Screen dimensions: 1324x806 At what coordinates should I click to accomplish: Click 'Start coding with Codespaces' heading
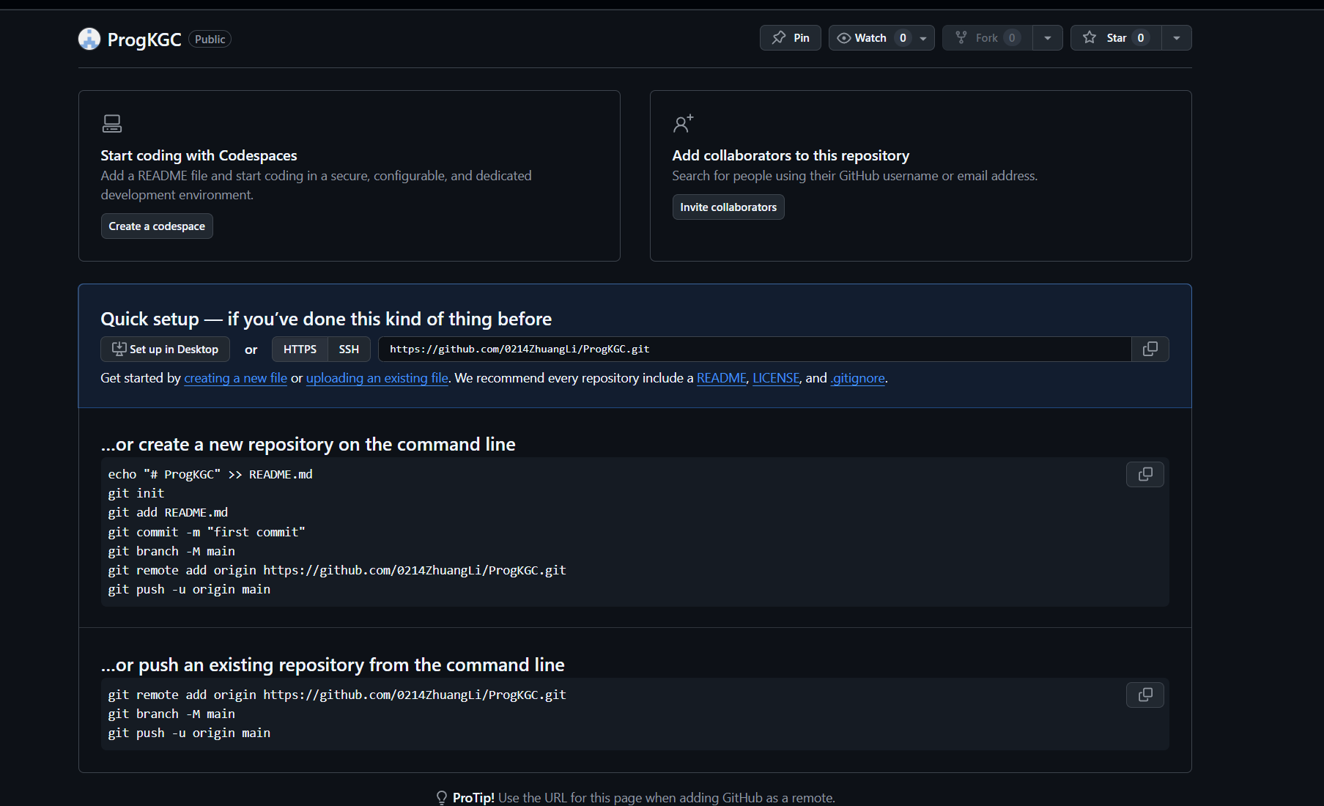point(199,155)
